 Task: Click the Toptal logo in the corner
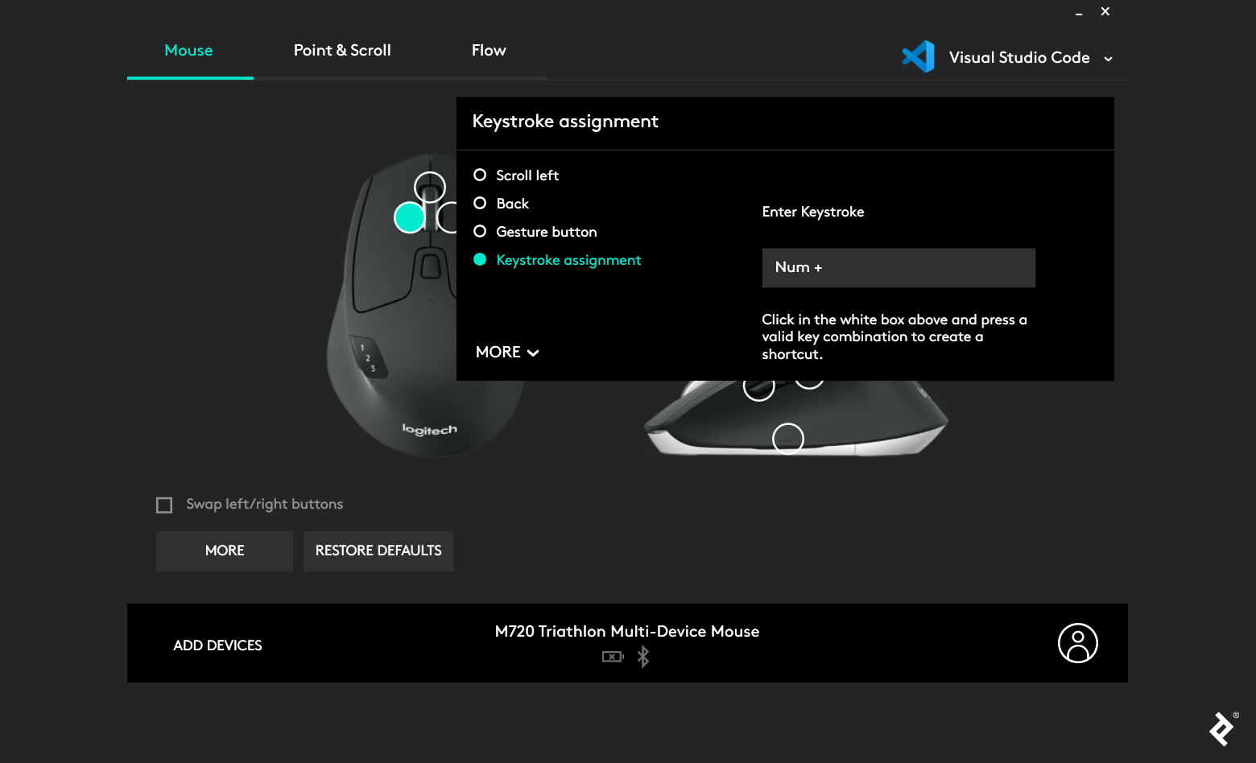tap(1222, 728)
